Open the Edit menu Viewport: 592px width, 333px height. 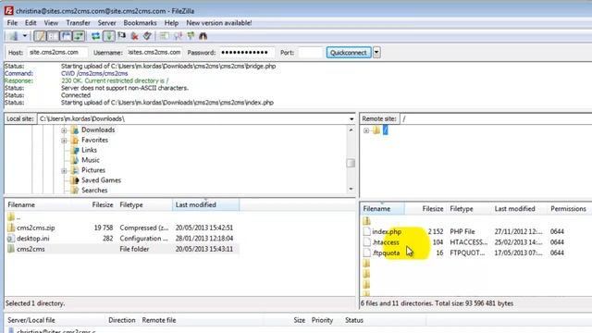coord(31,23)
